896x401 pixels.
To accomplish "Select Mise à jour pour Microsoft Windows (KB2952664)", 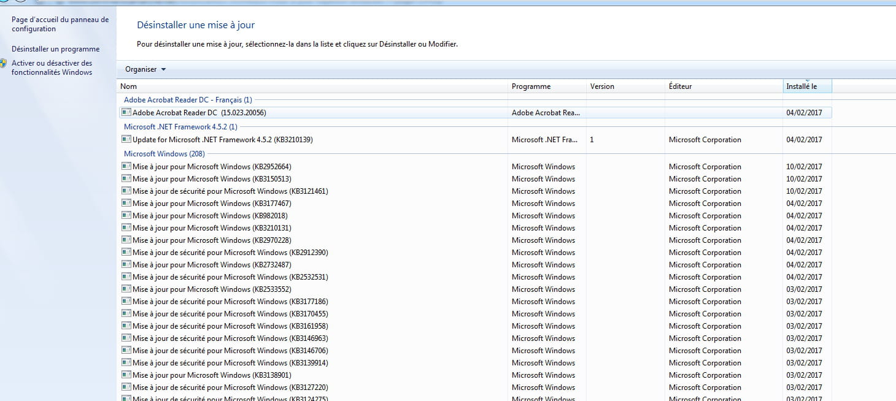I will click(474, 167).
